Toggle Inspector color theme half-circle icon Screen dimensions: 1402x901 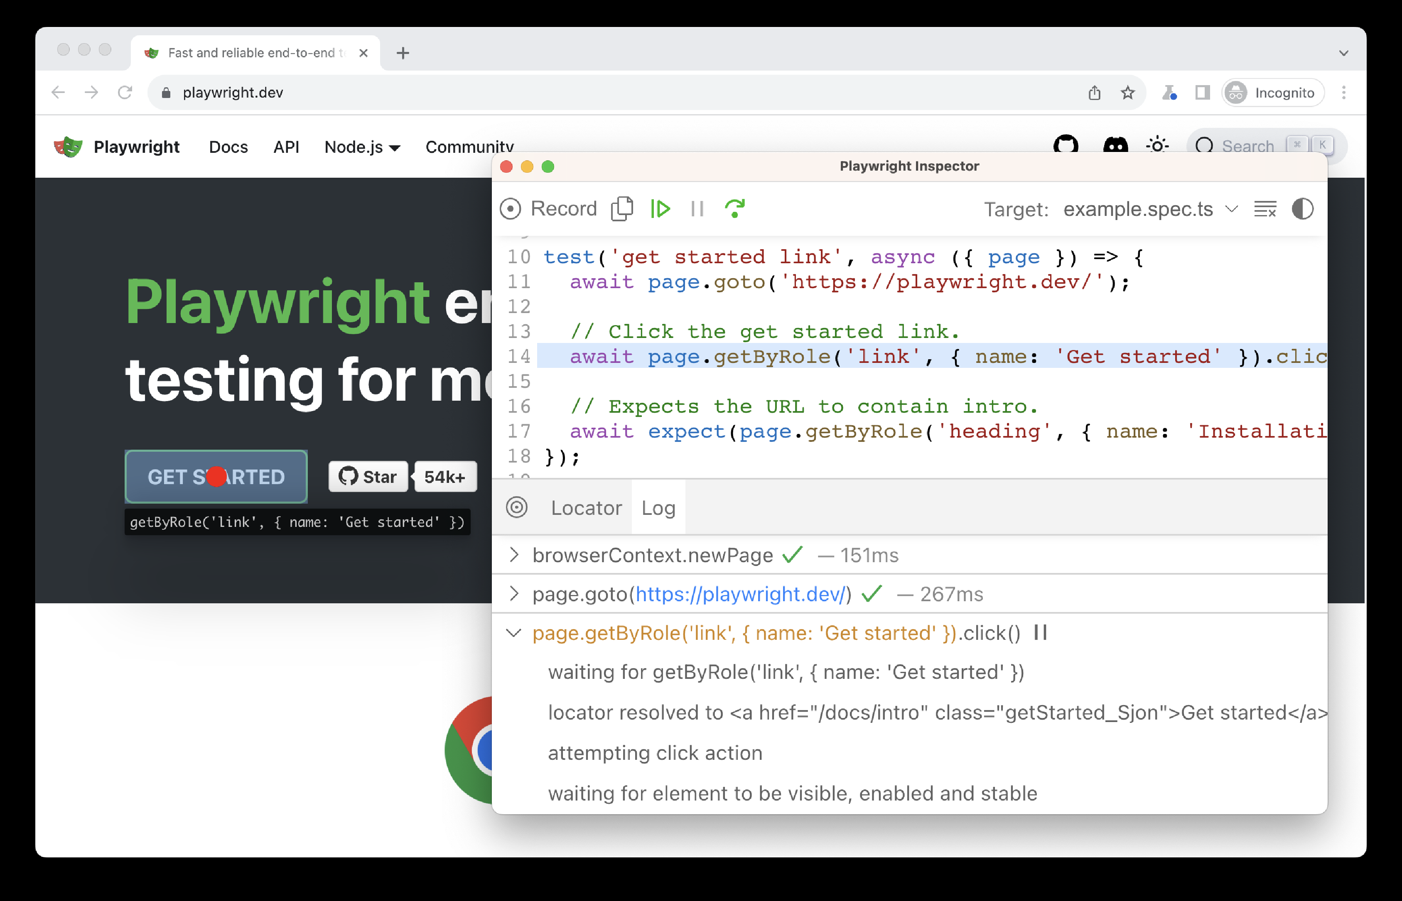pyautogui.click(x=1302, y=209)
